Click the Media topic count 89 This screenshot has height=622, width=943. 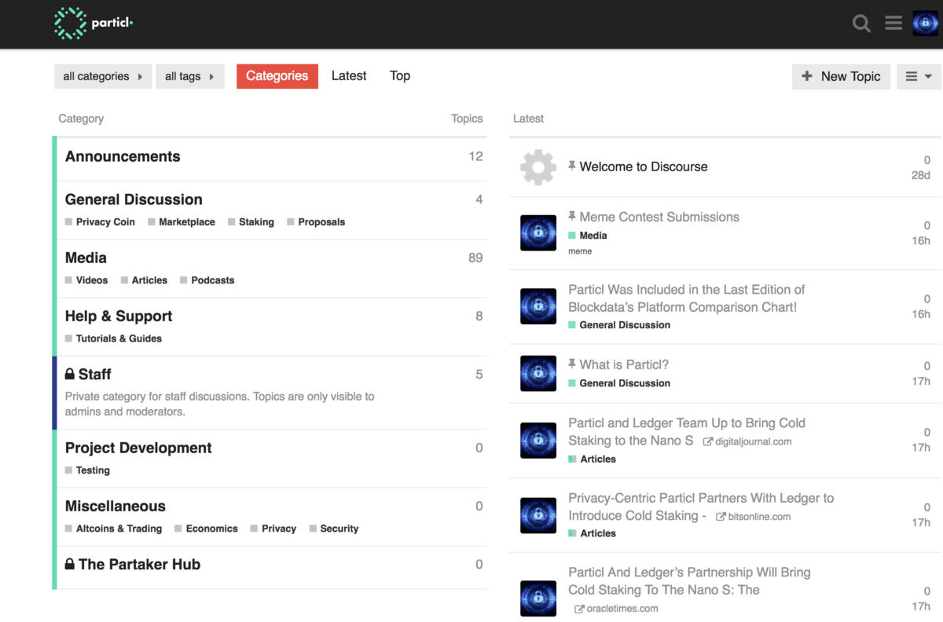click(x=475, y=258)
